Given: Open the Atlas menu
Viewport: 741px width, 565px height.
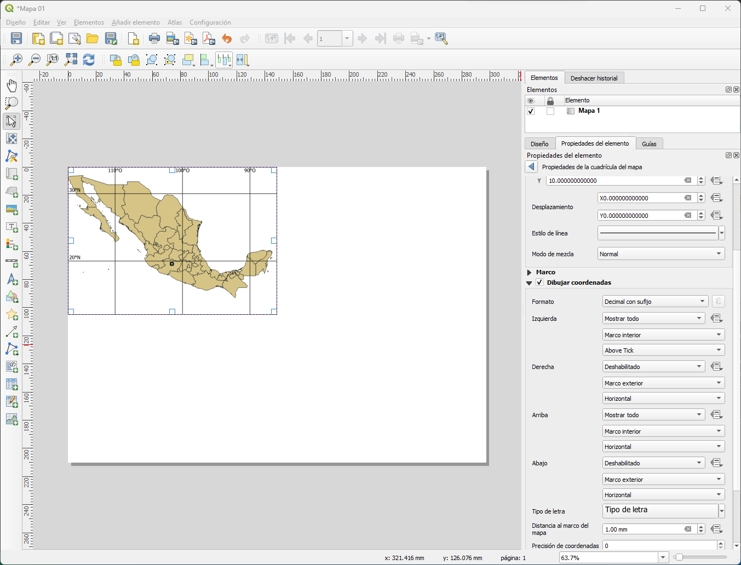Looking at the screenshot, I should point(175,22).
